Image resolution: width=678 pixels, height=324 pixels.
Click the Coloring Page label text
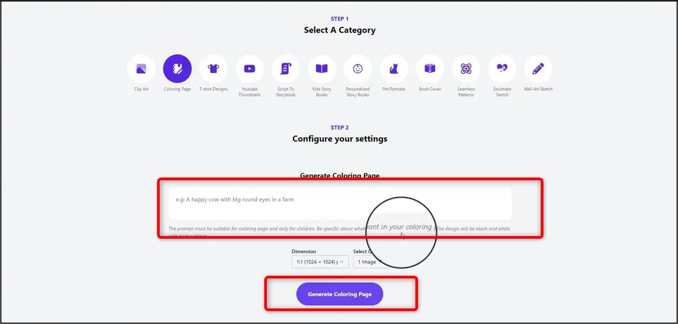[177, 89]
